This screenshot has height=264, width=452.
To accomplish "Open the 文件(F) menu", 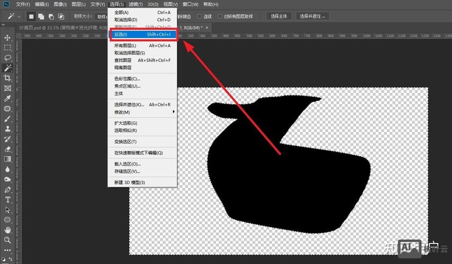I will pos(23,4).
